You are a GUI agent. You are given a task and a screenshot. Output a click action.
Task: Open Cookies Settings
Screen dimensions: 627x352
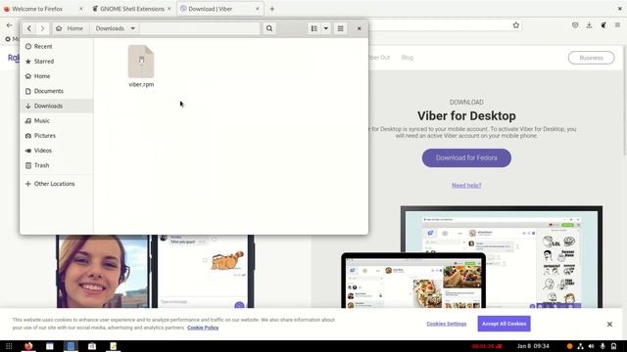[x=447, y=324]
